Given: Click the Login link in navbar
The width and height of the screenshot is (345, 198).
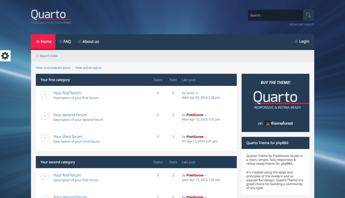Looking at the screenshot, I should 302,42.
